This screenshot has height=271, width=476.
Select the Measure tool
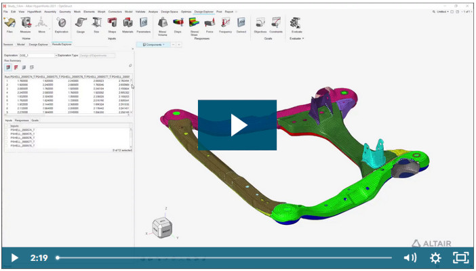pos(26,25)
